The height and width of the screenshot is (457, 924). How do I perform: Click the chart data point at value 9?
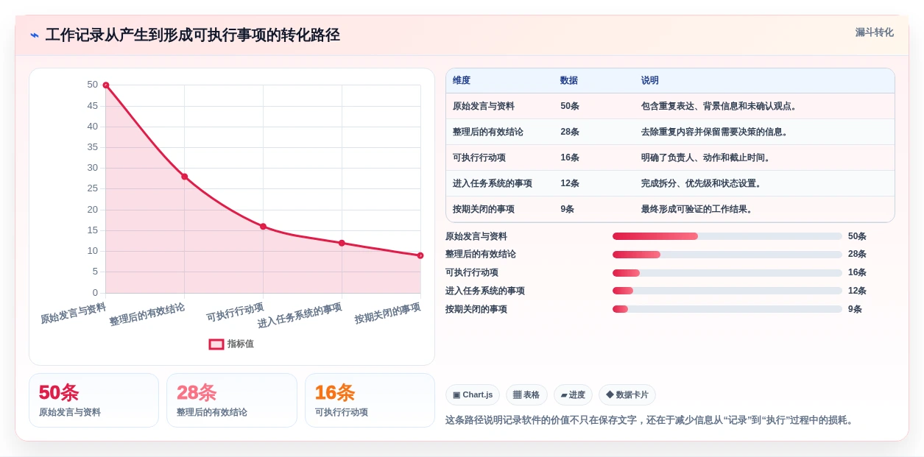420,255
